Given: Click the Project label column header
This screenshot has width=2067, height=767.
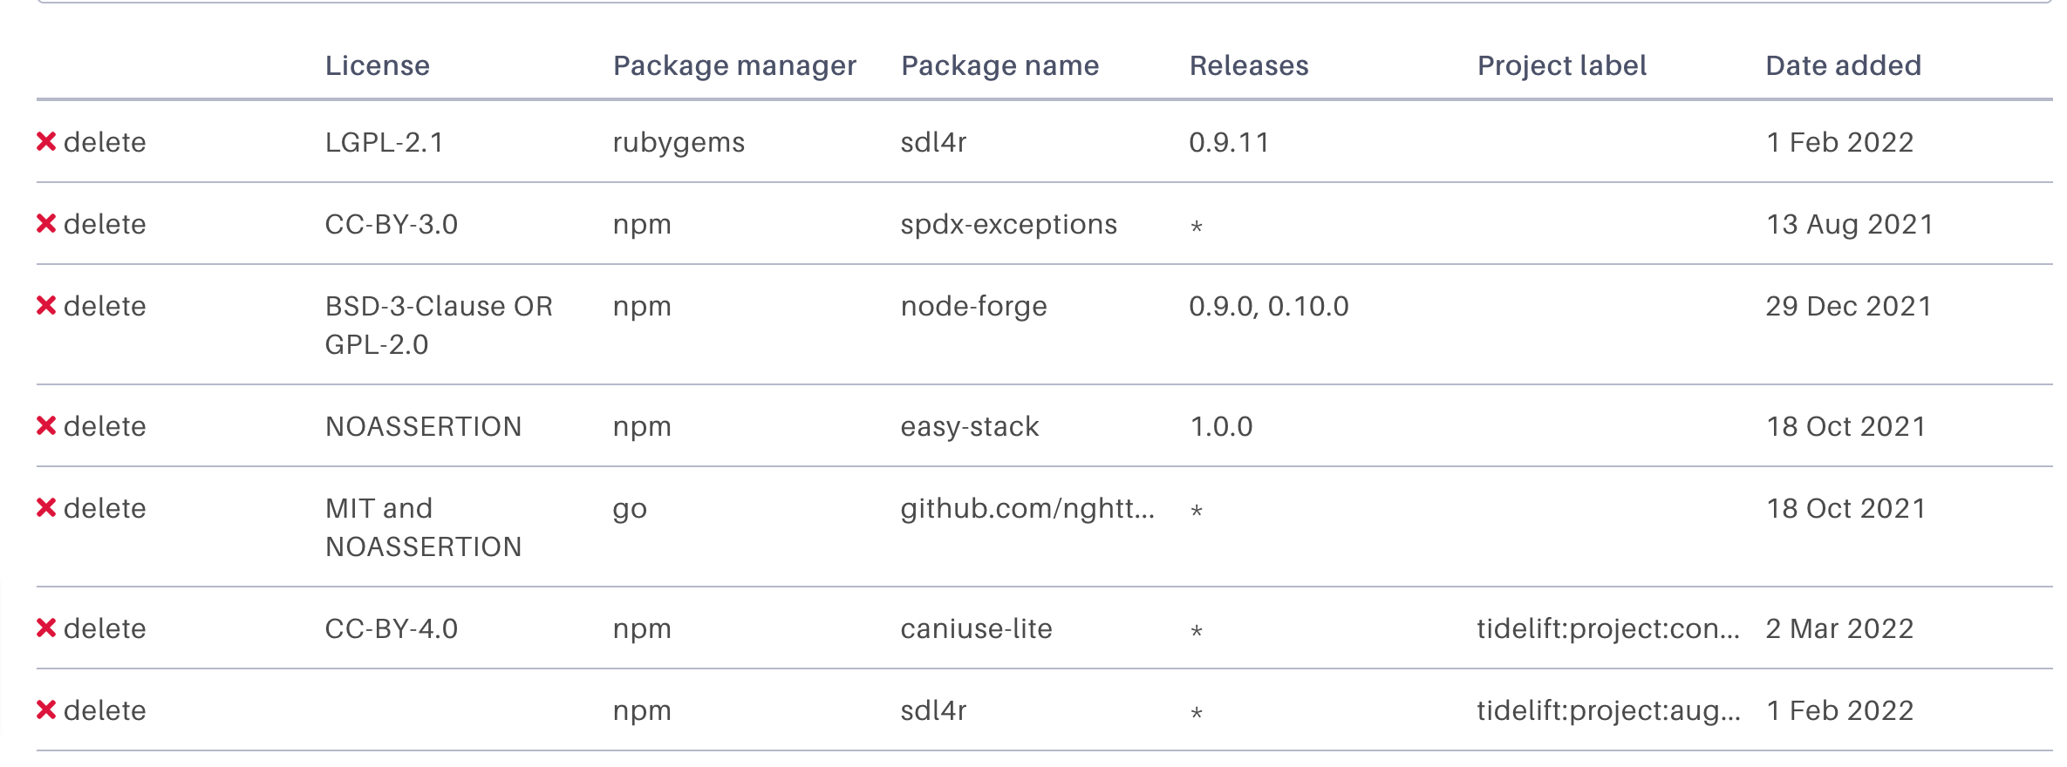Looking at the screenshot, I should [x=1562, y=66].
